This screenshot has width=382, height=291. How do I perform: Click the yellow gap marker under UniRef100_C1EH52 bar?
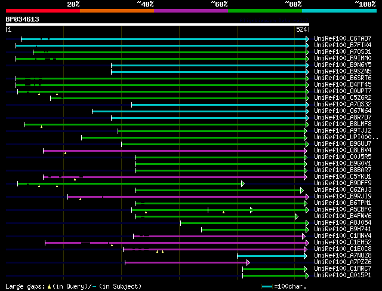click(x=112, y=245)
